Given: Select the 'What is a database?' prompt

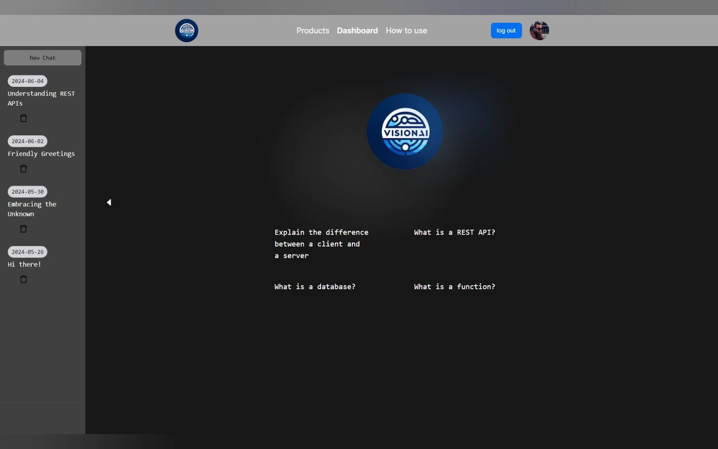Looking at the screenshot, I should pyautogui.click(x=315, y=287).
